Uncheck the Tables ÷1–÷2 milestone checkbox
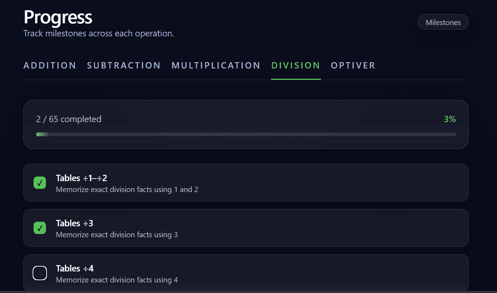The height and width of the screenshot is (293, 497). coord(40,183)
